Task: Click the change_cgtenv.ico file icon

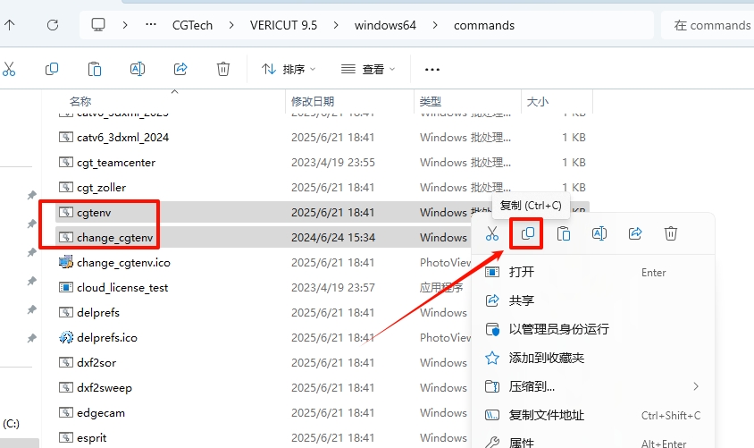Action: tap(65, 262)
